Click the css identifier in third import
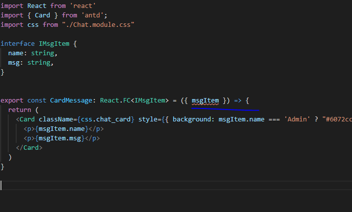352x212 pixels. pyautogui.click(x=33, y=25)
